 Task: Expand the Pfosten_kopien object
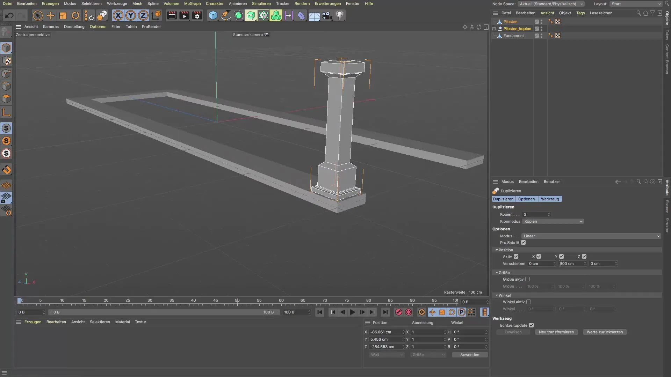494,29
